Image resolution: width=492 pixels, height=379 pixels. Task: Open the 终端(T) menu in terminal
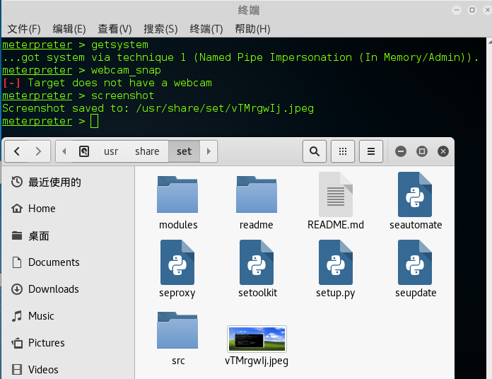(x=206, y=29)
